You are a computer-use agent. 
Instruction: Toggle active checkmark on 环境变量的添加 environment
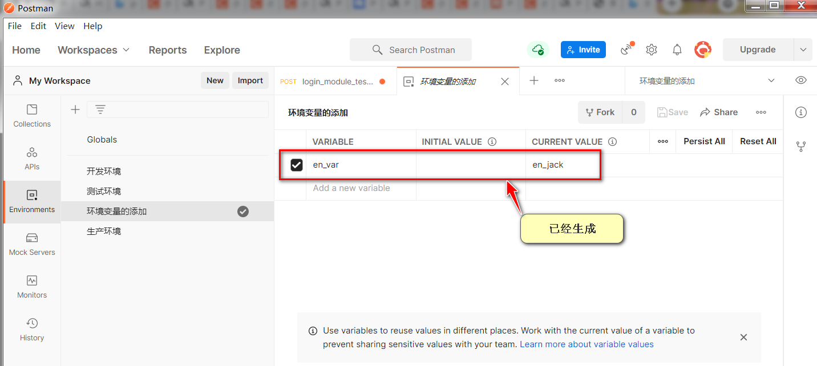pyautogui.click(x=243, y=212)
